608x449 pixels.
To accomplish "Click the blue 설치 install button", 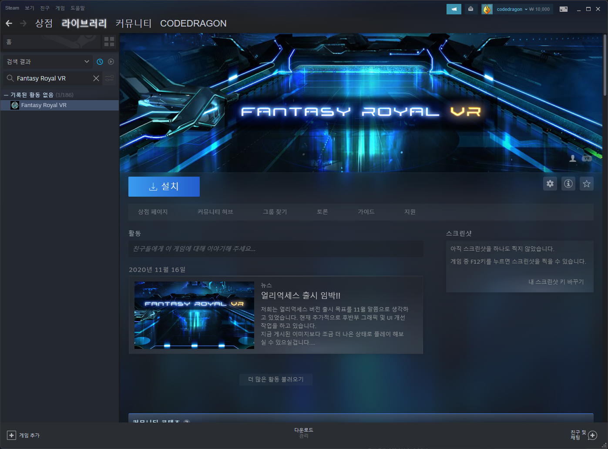I will pos(164,187).
